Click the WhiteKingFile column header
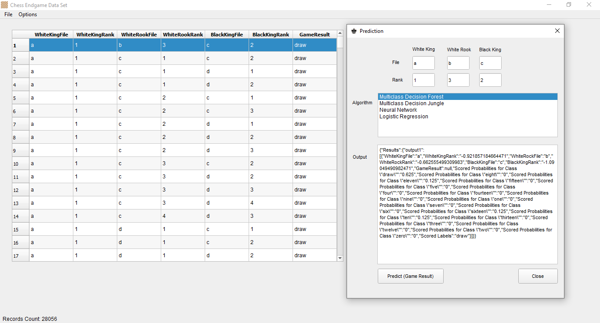 [51, 35]
